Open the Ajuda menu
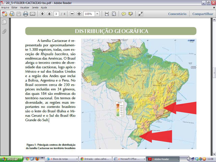The height and width of the screenshot is (162, 216). (x=44, y=7)
